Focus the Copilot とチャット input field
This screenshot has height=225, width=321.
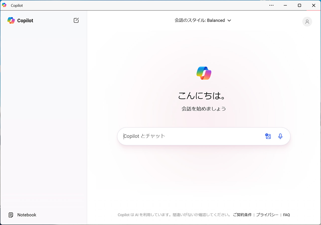(191, 136)
